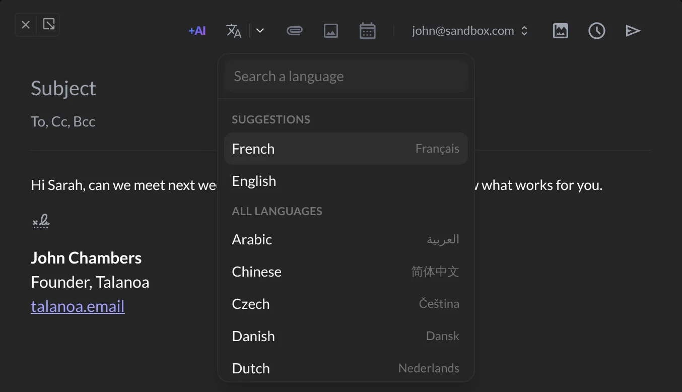Image resolution: width=682 pixels, height=392 pixels.
Task: Insert an image using the picture icon
Action: pos(331,31)
